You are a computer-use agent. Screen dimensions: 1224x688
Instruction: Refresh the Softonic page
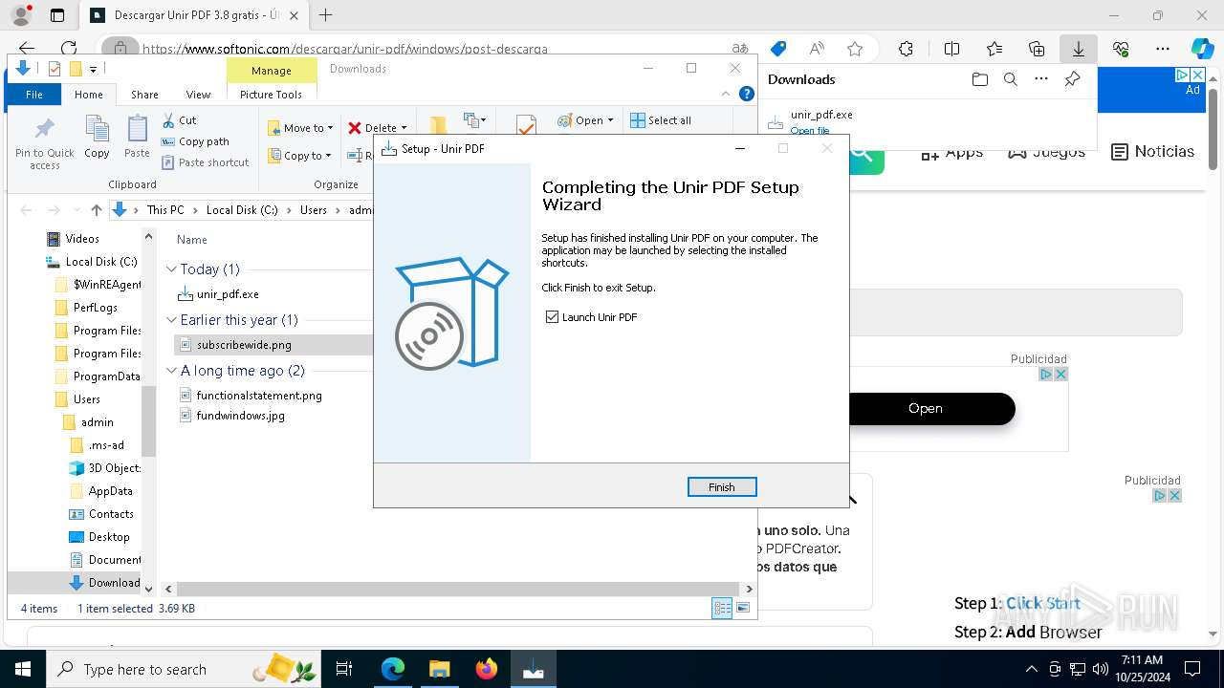point(69,49)
